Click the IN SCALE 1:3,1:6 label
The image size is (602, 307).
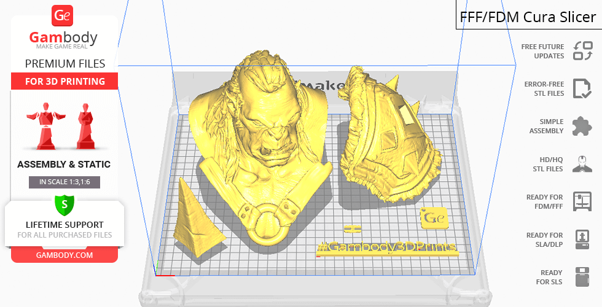64,182
